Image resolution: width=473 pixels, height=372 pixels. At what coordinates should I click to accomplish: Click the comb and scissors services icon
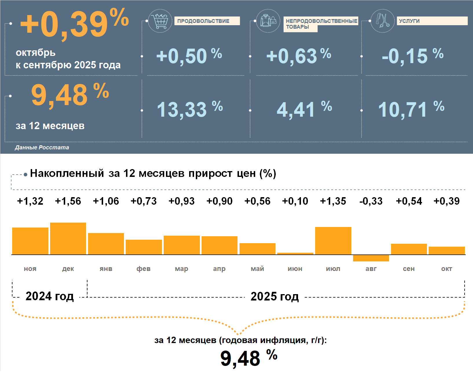point(382,21)
